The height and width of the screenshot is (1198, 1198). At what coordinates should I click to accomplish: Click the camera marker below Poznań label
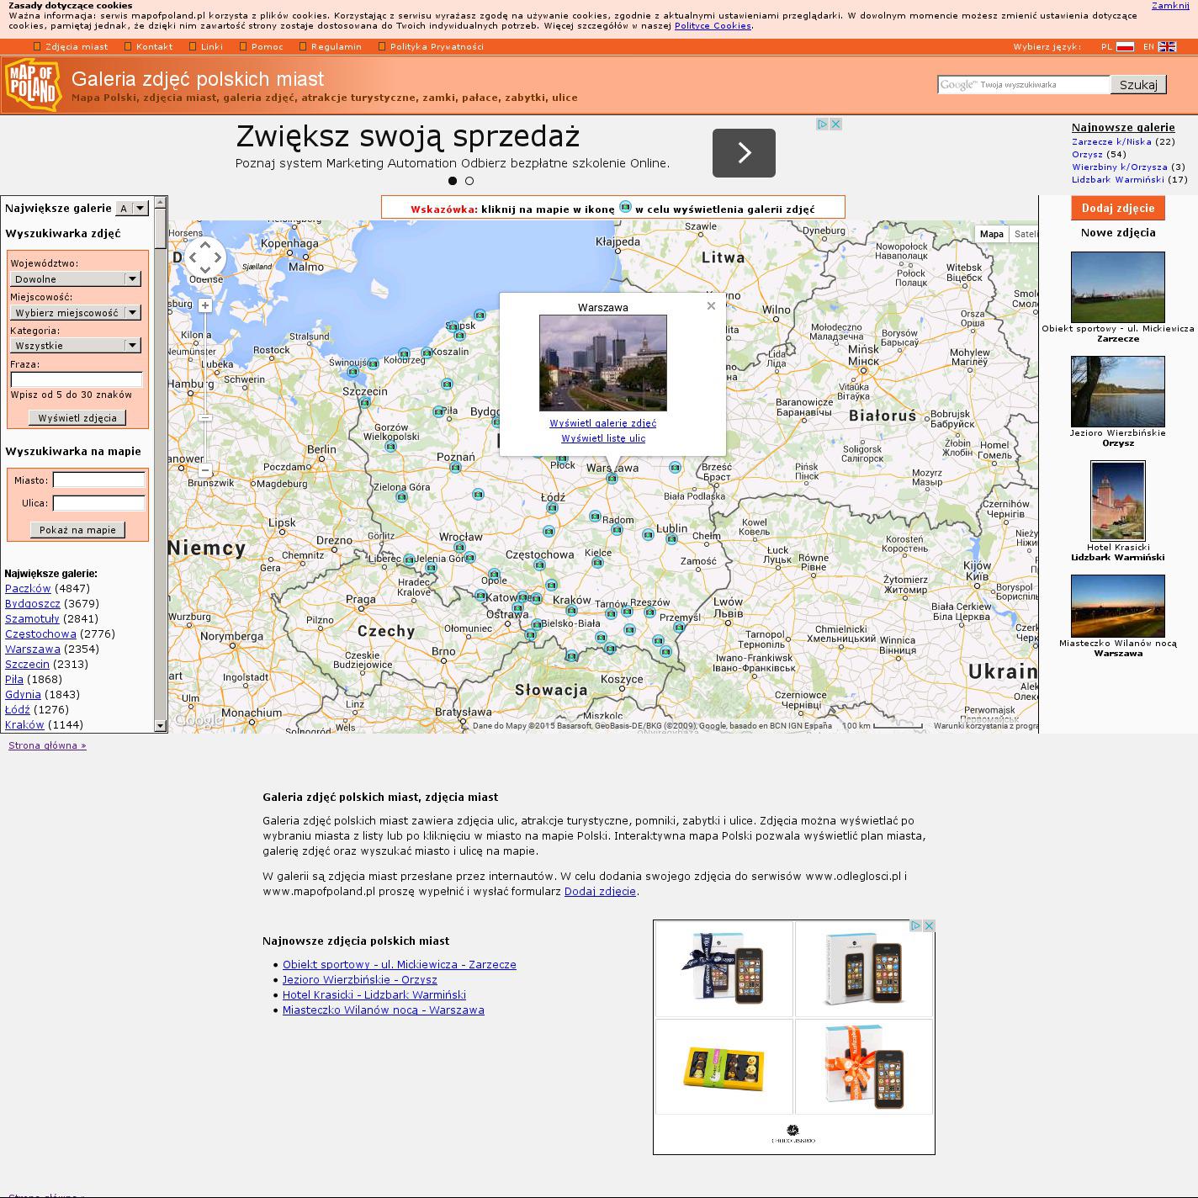(x=455, y=468)
